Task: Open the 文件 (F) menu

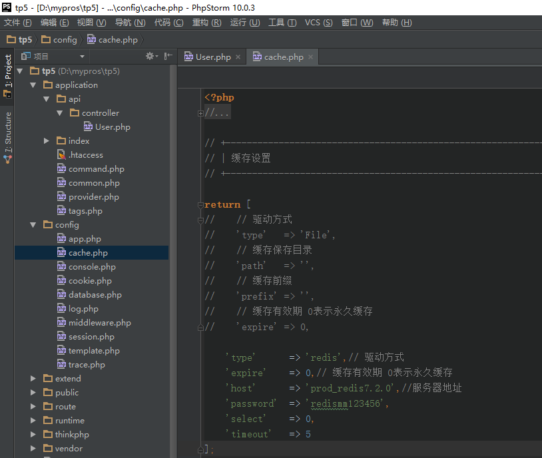Action: pos(17,23)
